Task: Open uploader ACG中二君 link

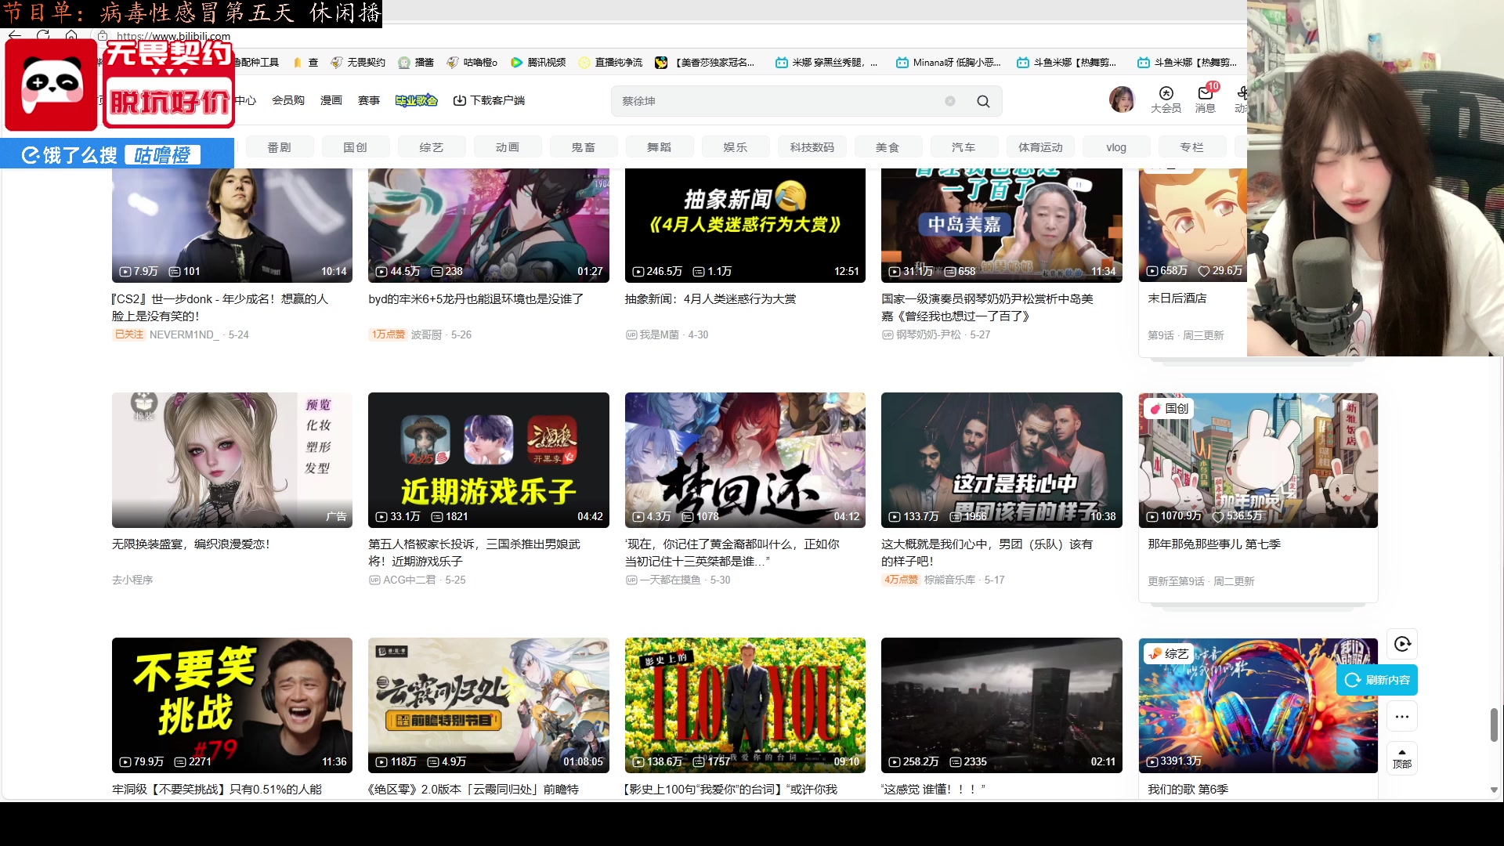Action: click(409, 580)
